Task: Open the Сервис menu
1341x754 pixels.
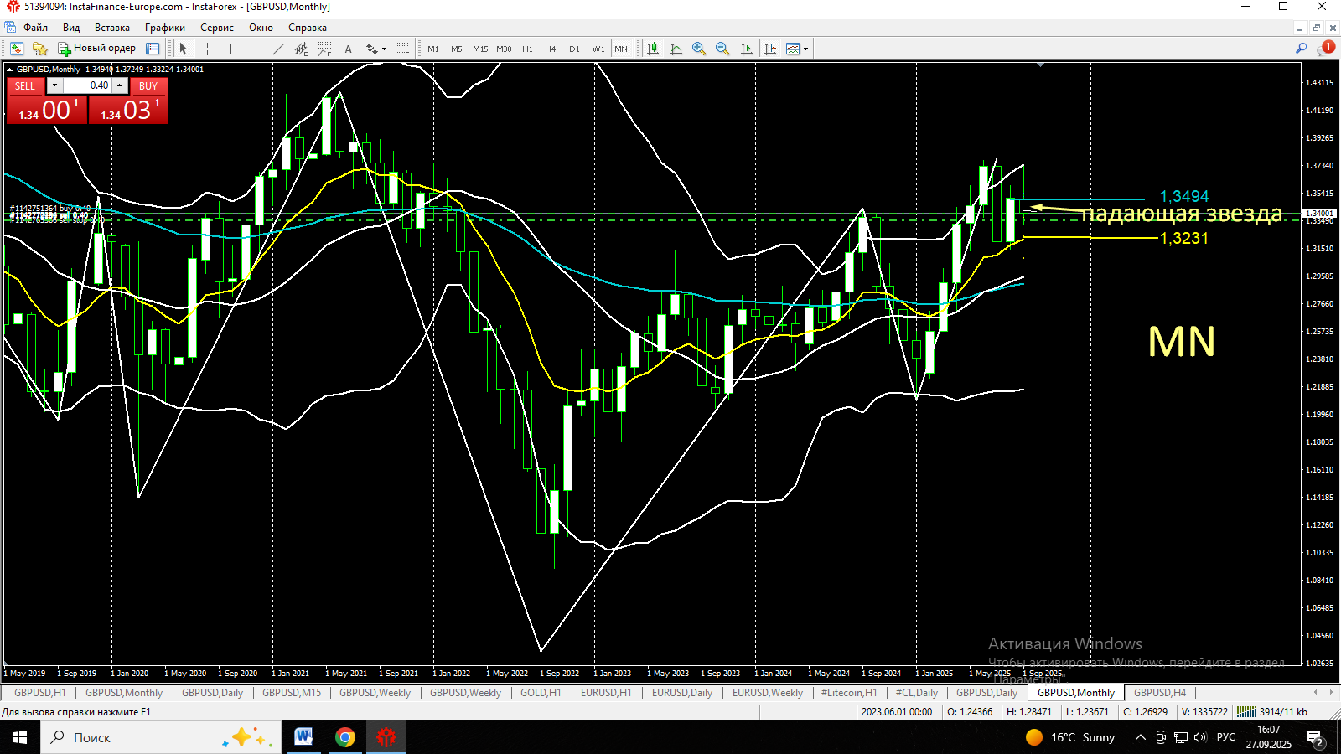Action: point(217,28)
